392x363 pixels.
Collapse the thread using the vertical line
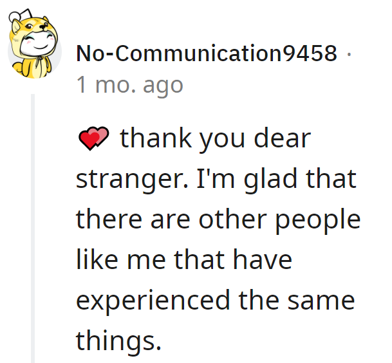(33, 225)
